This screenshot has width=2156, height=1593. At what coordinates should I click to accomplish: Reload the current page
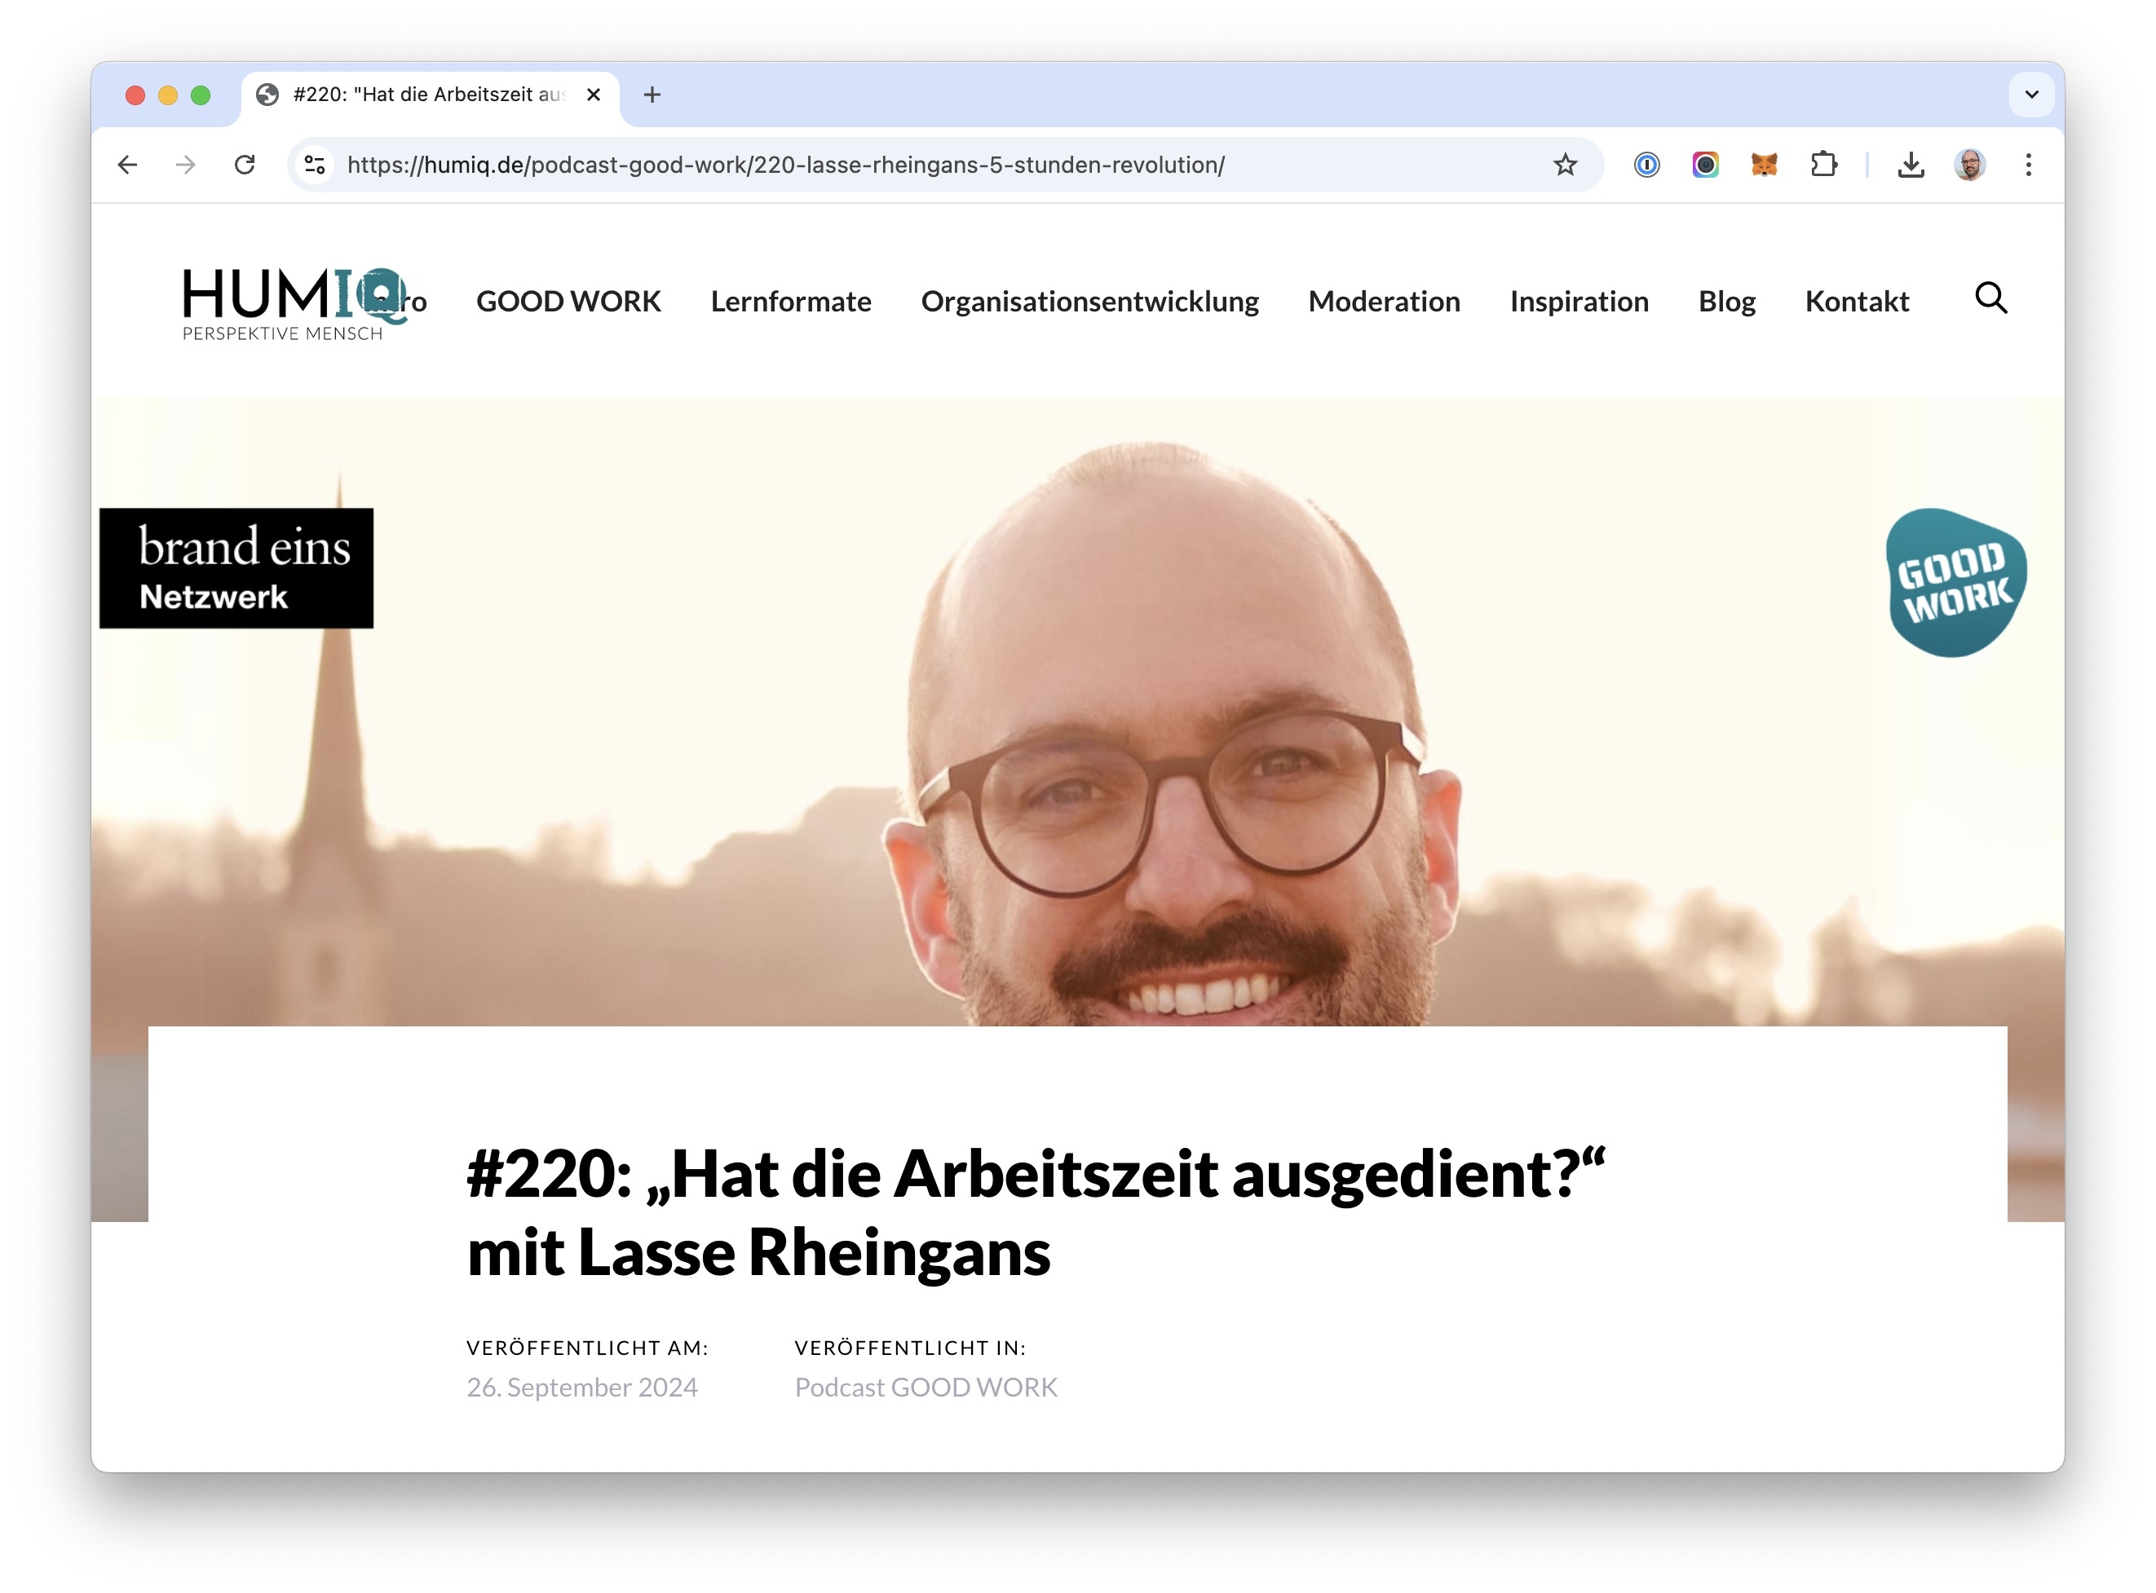click(245, 165)
